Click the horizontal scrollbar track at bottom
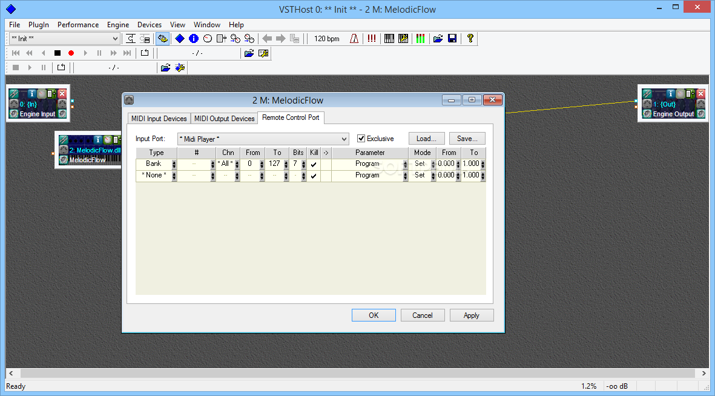 pos(357,373)
